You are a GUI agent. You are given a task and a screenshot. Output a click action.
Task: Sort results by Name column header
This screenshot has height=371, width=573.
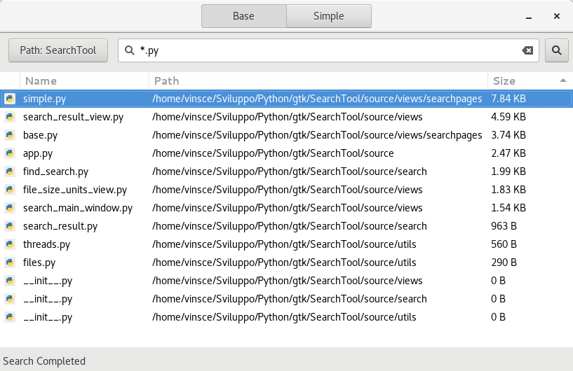coord(84,80)
